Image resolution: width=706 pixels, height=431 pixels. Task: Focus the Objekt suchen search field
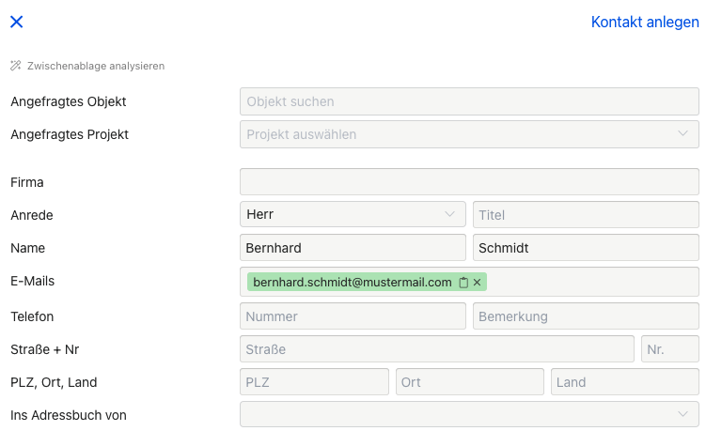469,101
